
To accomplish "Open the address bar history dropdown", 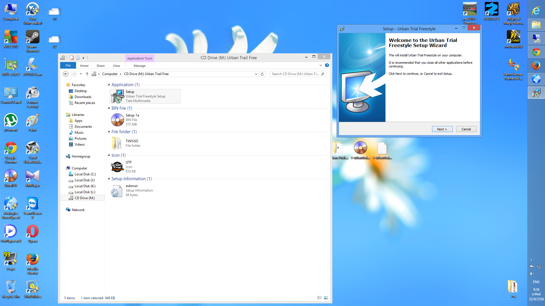I will pyautogui.click(x=256, y=74).
